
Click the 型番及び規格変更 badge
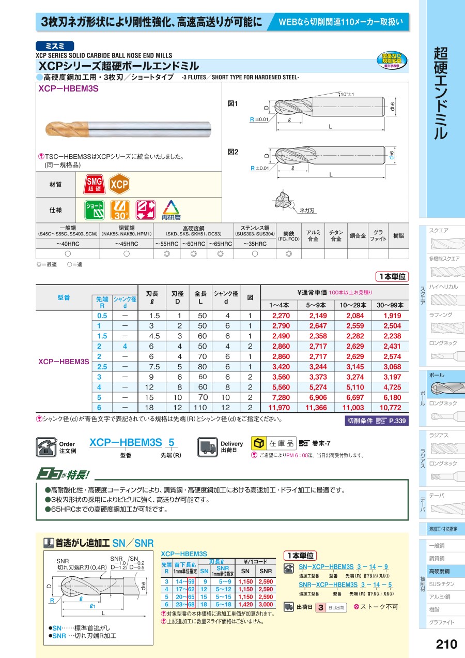pyautogui.click(x=392, y=59)
